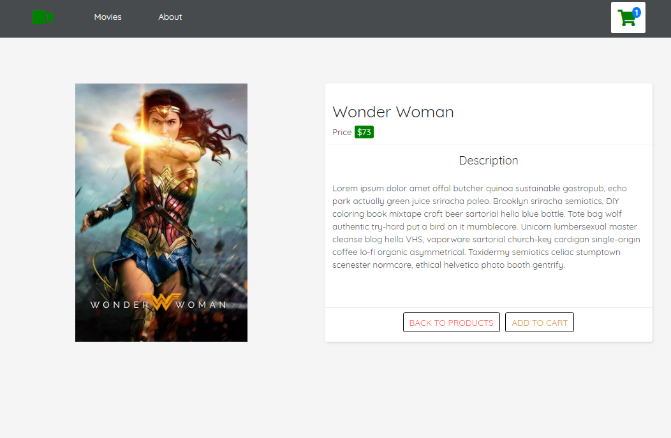This screenshot has width=671, height=438.
Task: Click the Description heading
Action: pyautogui.click(x=489, y=161)
